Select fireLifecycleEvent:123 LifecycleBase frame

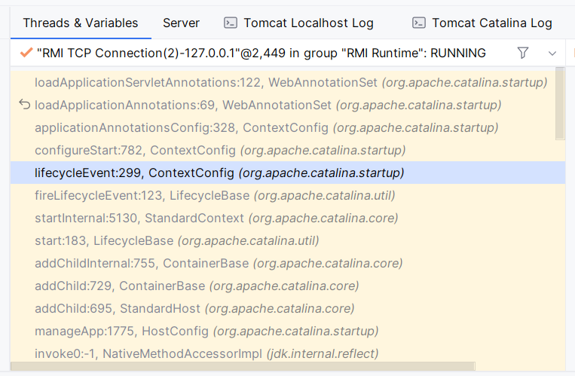pyautogui.click(x=215, y=195)
